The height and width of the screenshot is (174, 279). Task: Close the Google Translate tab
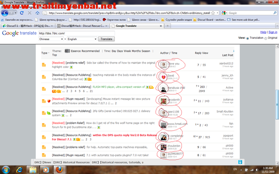(x=161, y=26)
